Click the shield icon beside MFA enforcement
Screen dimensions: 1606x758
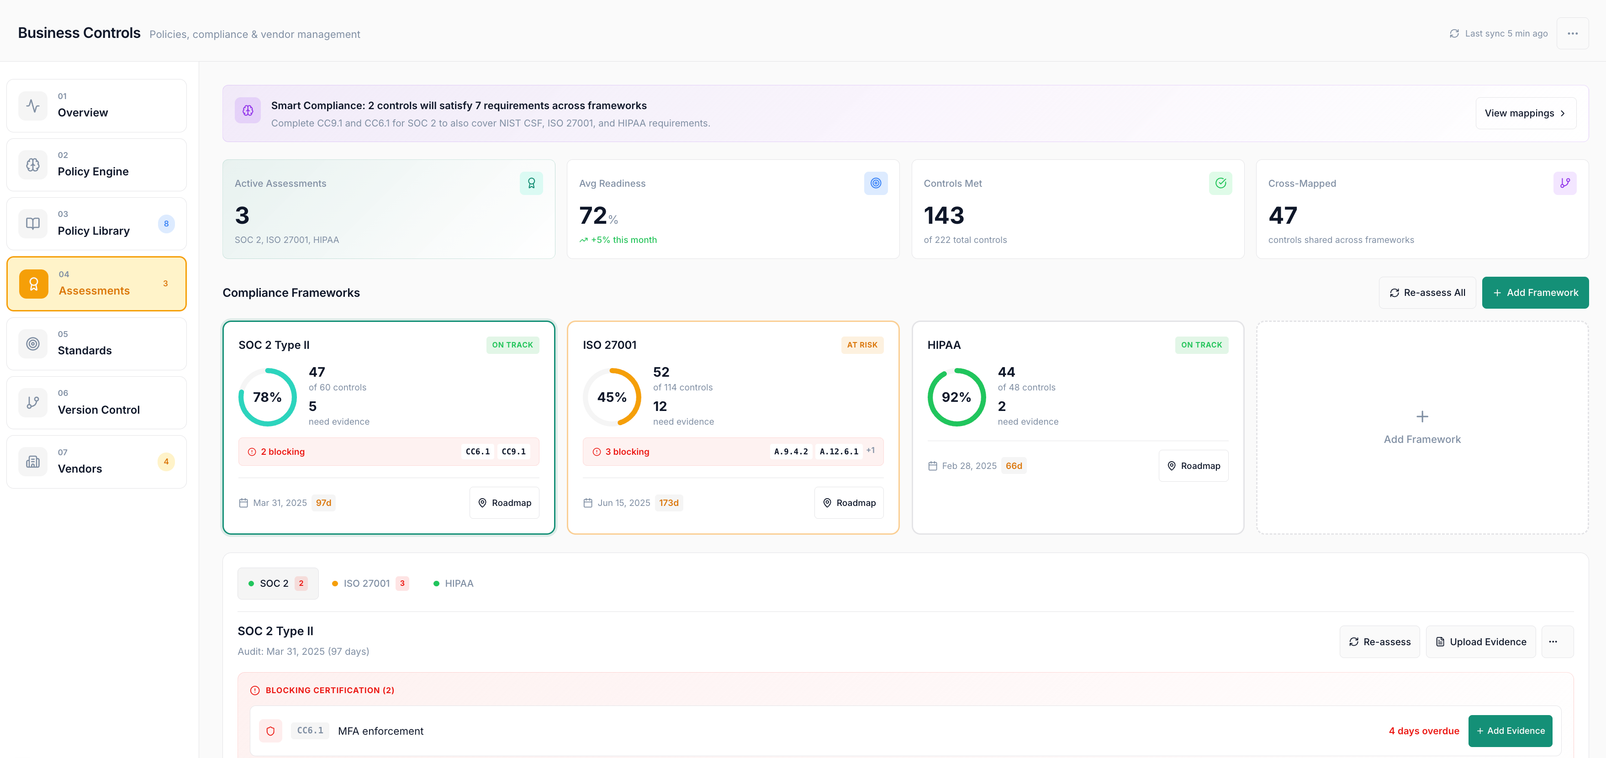coord(270,731)
